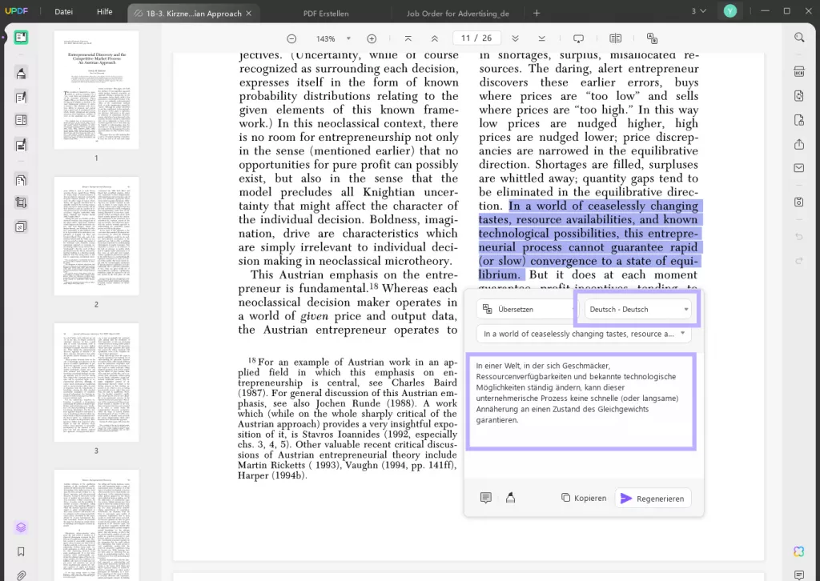Open the Hilfe menu

(105, 11)
